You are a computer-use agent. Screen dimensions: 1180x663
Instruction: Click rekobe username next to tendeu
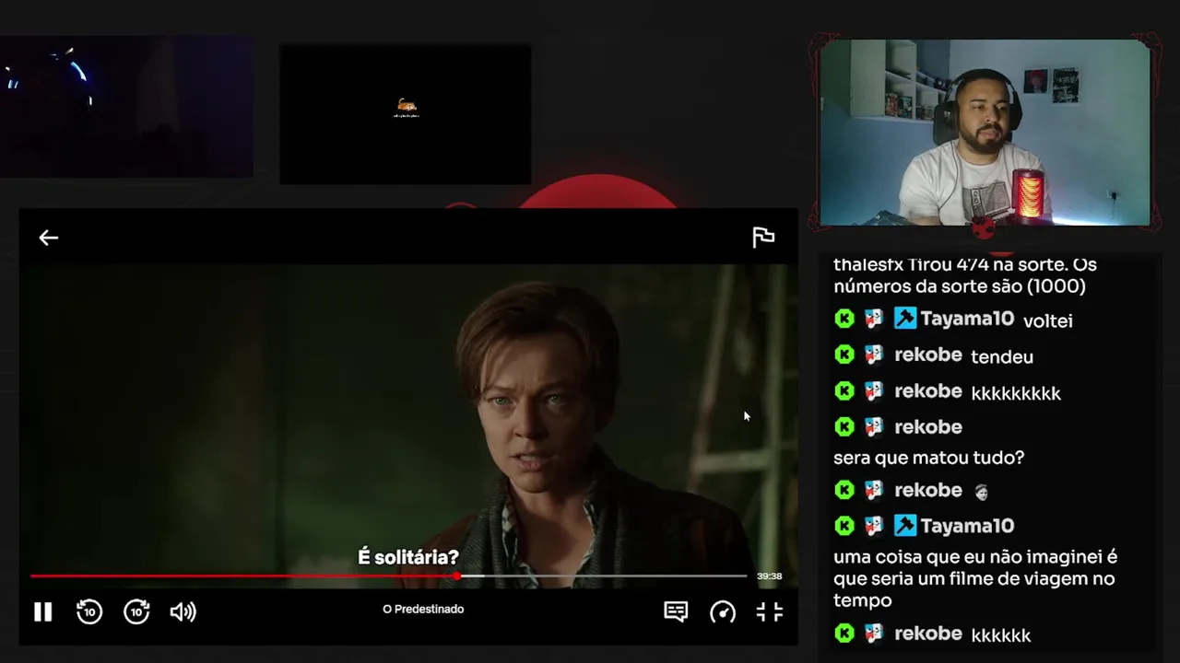[x=928, y=355]
